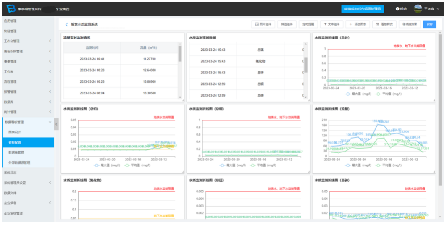Expand 企业信息 submenu chevron

coord(50,203)
